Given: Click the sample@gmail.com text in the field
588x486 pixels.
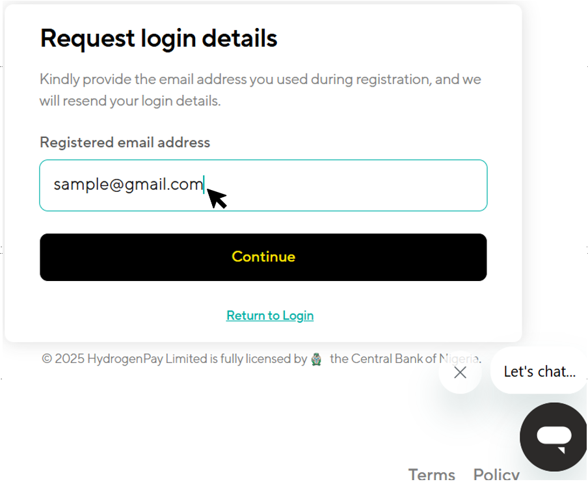Looking at the screenshot, I should pos(128,184).
